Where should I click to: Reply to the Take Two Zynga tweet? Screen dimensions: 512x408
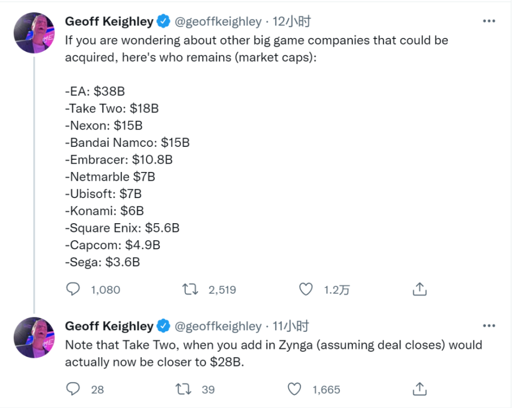(74, 390)
